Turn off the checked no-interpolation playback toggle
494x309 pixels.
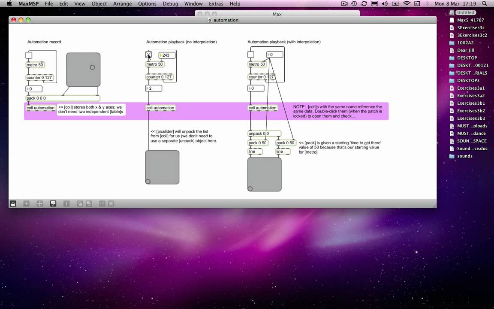148,55
